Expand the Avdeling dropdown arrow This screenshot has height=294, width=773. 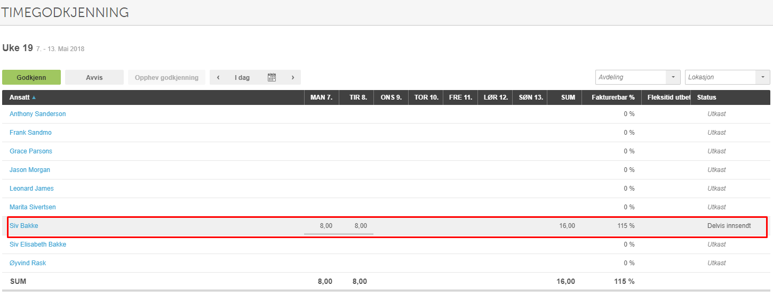tap(673, 77)
